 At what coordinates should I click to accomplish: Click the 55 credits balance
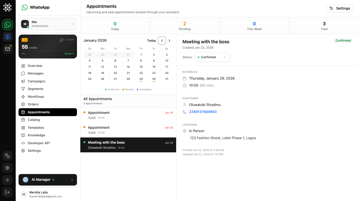point(29,47)
